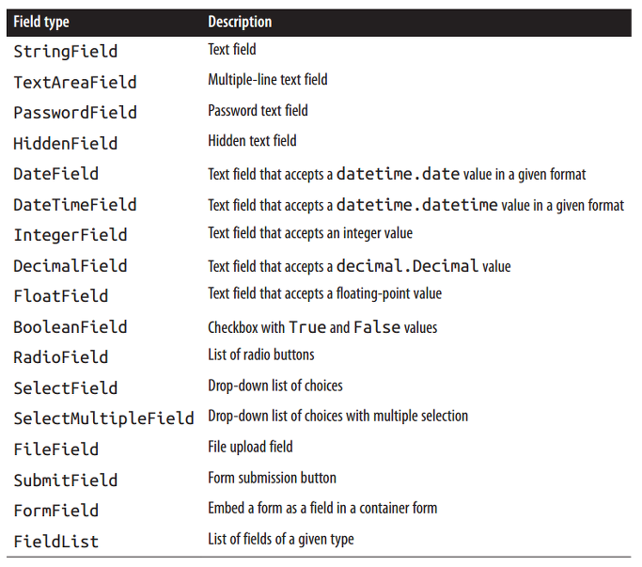The image size is (642, 567).
Task: Click IntegerField in the first column
Action: point(70,235)
